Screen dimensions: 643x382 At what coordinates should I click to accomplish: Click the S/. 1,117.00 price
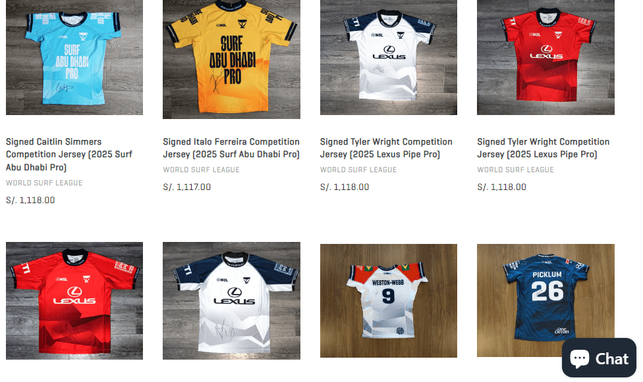point(187,187)
